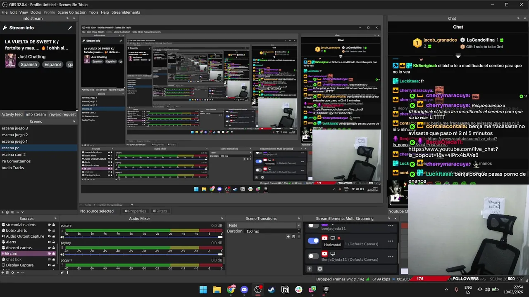This screenshot has width=529, height=297.
Task: Mute the outcore audio speaker icon
Action: 62,237
